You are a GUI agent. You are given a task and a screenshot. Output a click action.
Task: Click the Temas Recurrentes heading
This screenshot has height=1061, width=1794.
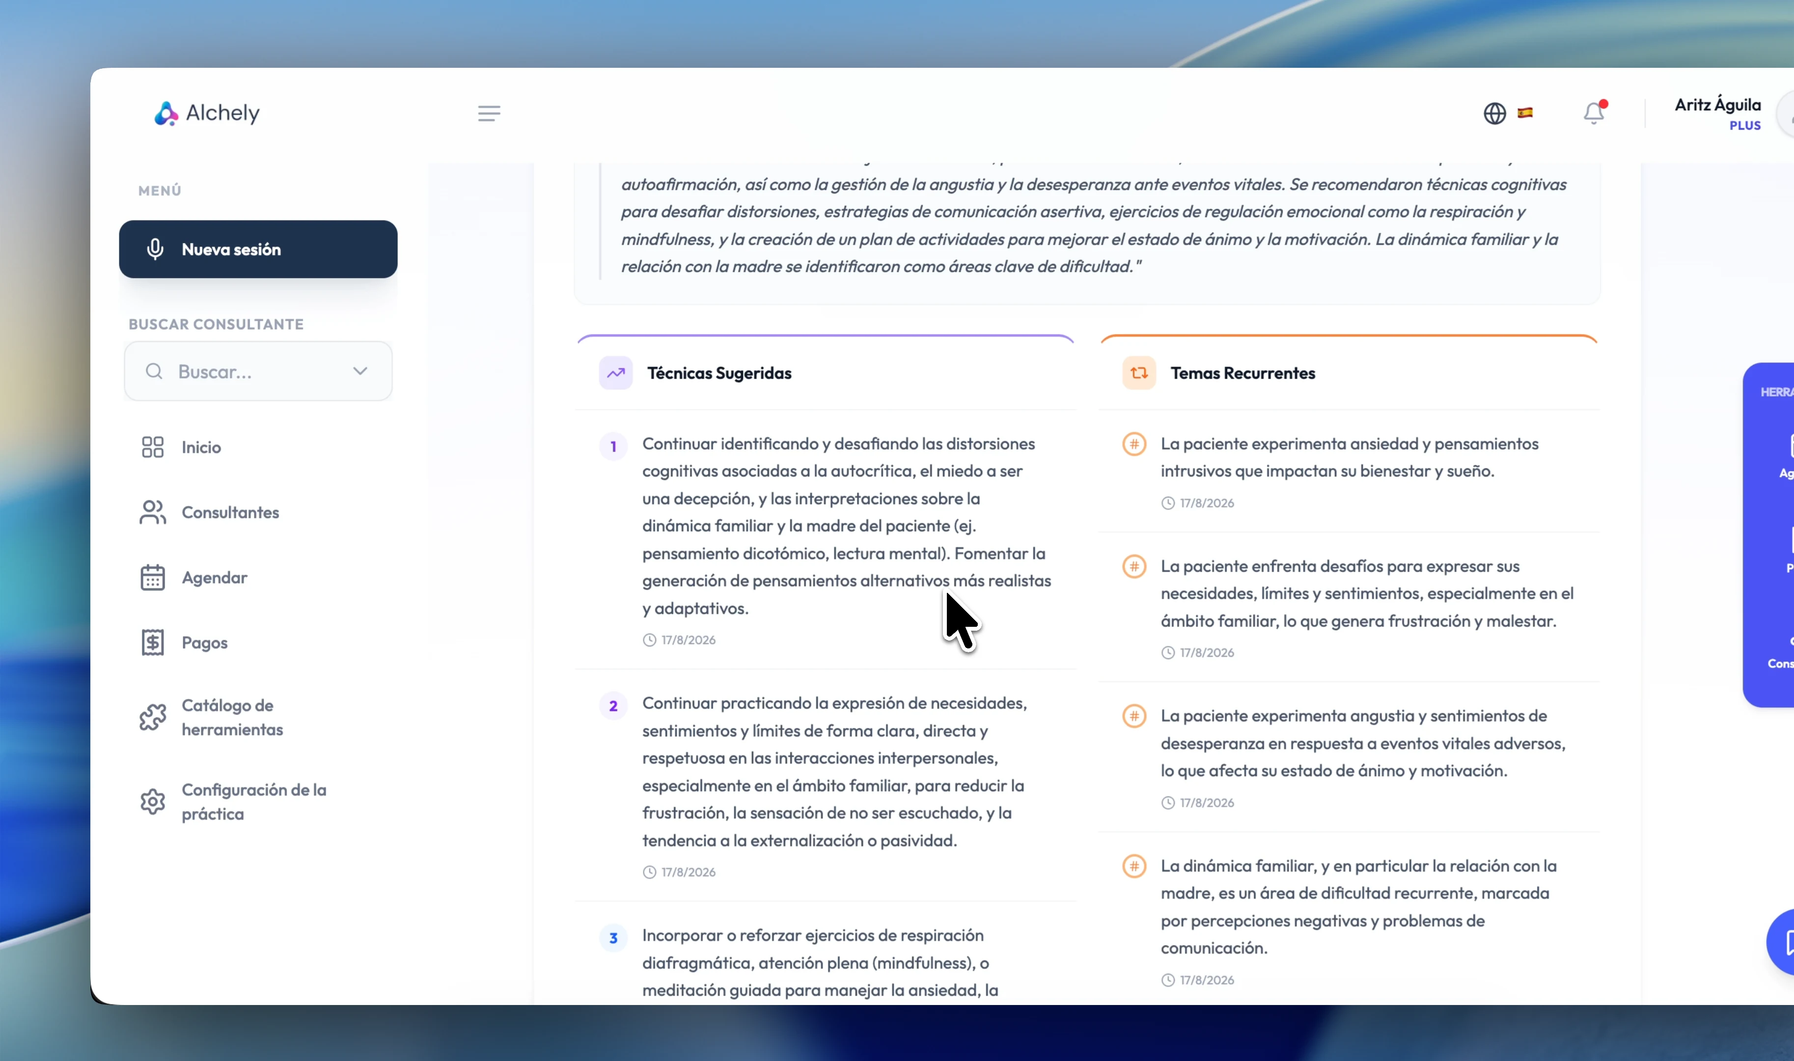[1243, 373]
